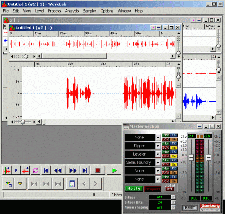Click pink dot button in background 2|1 window
The image size is (225, 214).
point(193,20)
